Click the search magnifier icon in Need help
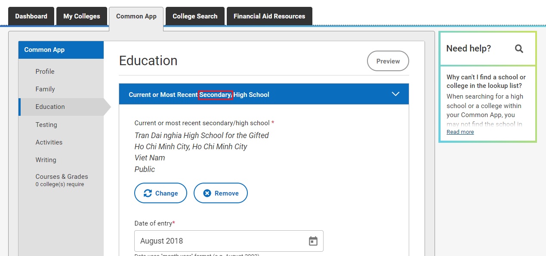The height and width of the screenshot is (256, 546). (519, 49)
